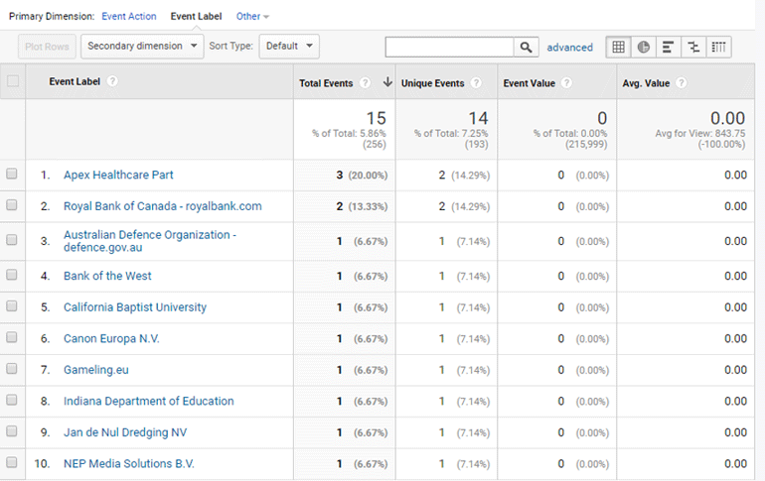765x481 pixels.
Task: Sort by the Total Events column header
Action: tap(326, 83)
